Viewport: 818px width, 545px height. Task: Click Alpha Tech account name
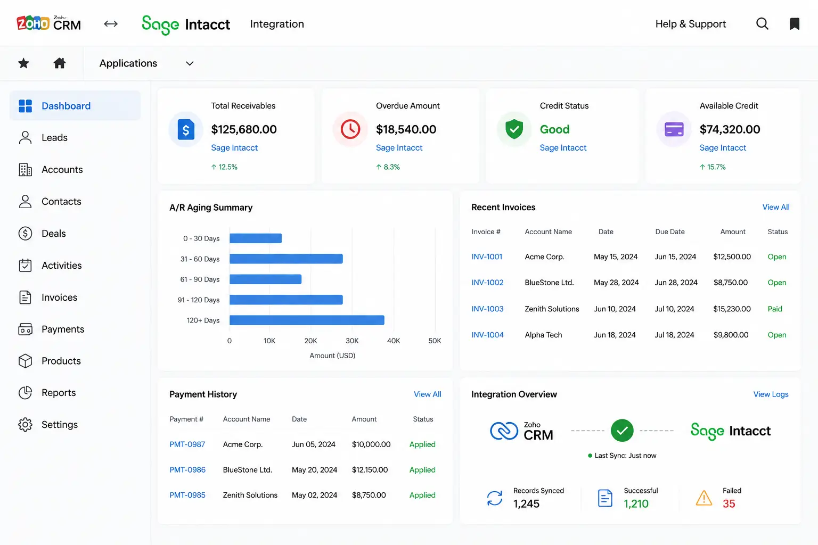click(x=543, y=335)
